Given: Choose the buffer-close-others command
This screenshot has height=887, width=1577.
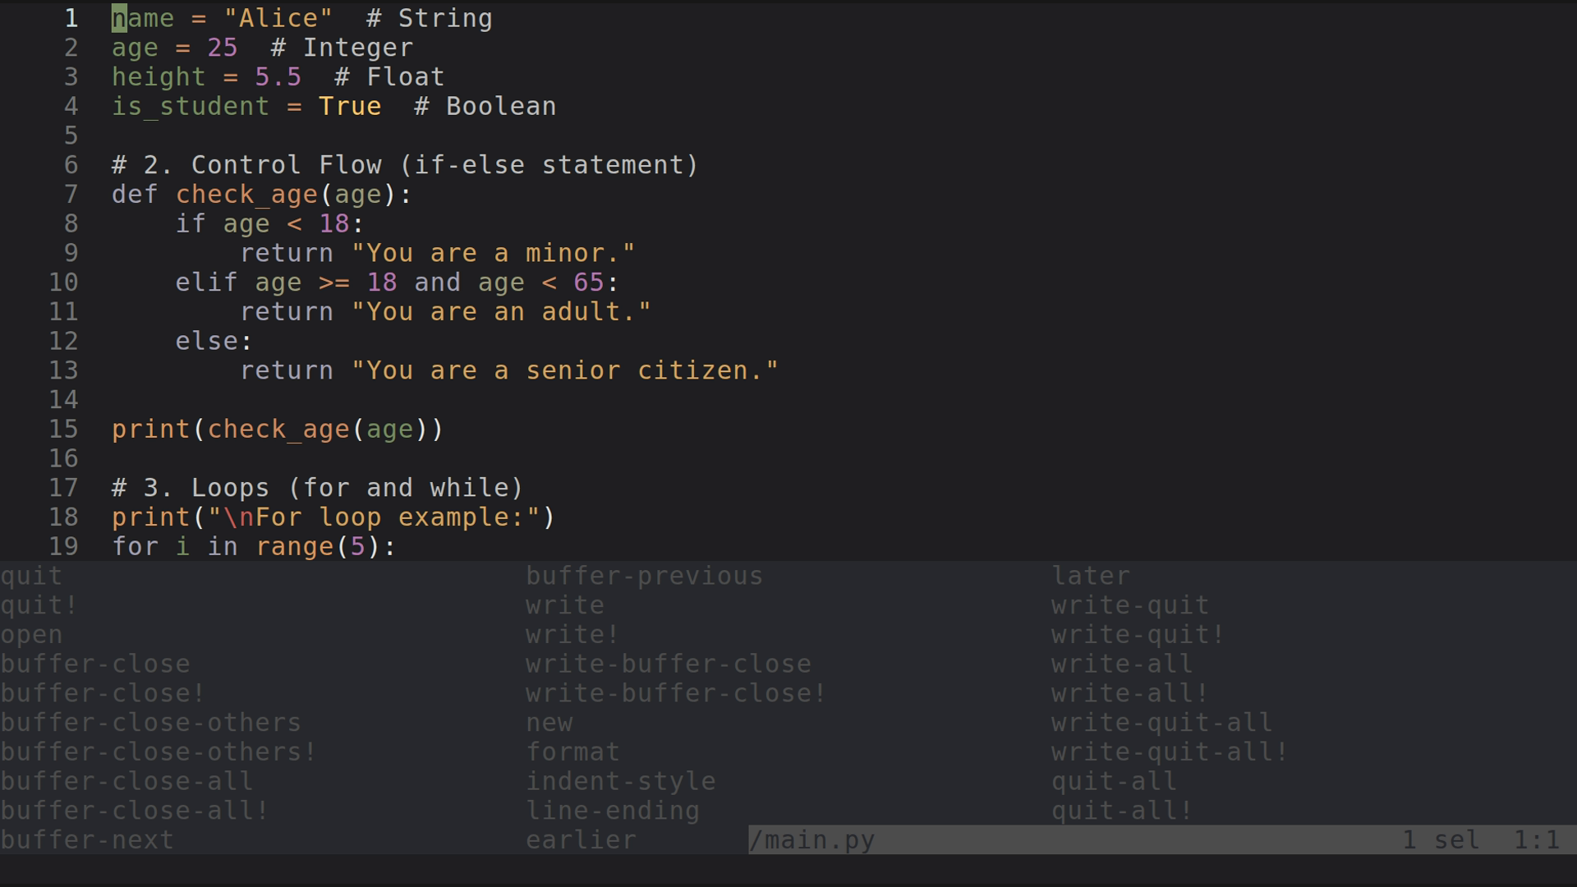Looking at the screenshot, I should [x=150, y=722].
